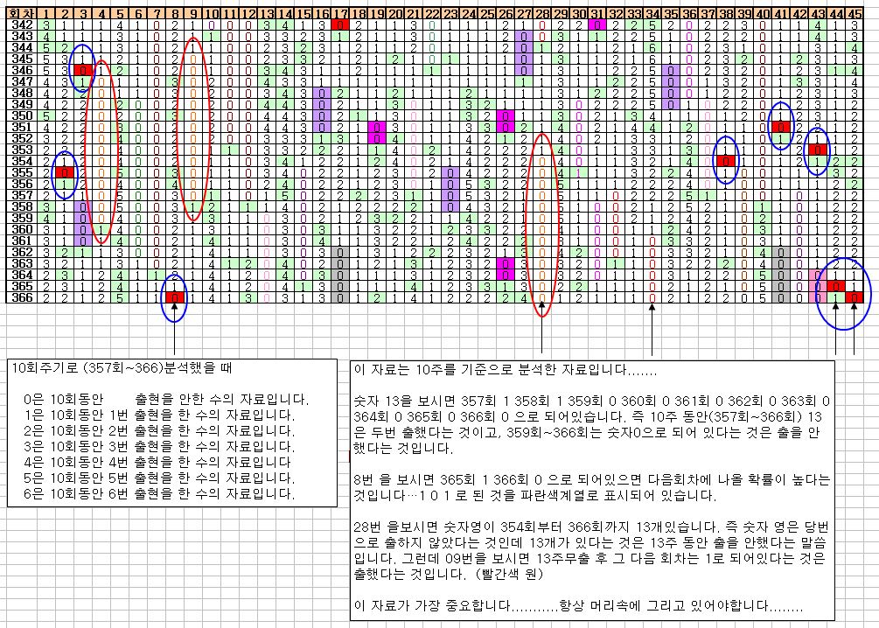
Task: Click the red cell in row 366, column 8
Action: coord(174,297)
